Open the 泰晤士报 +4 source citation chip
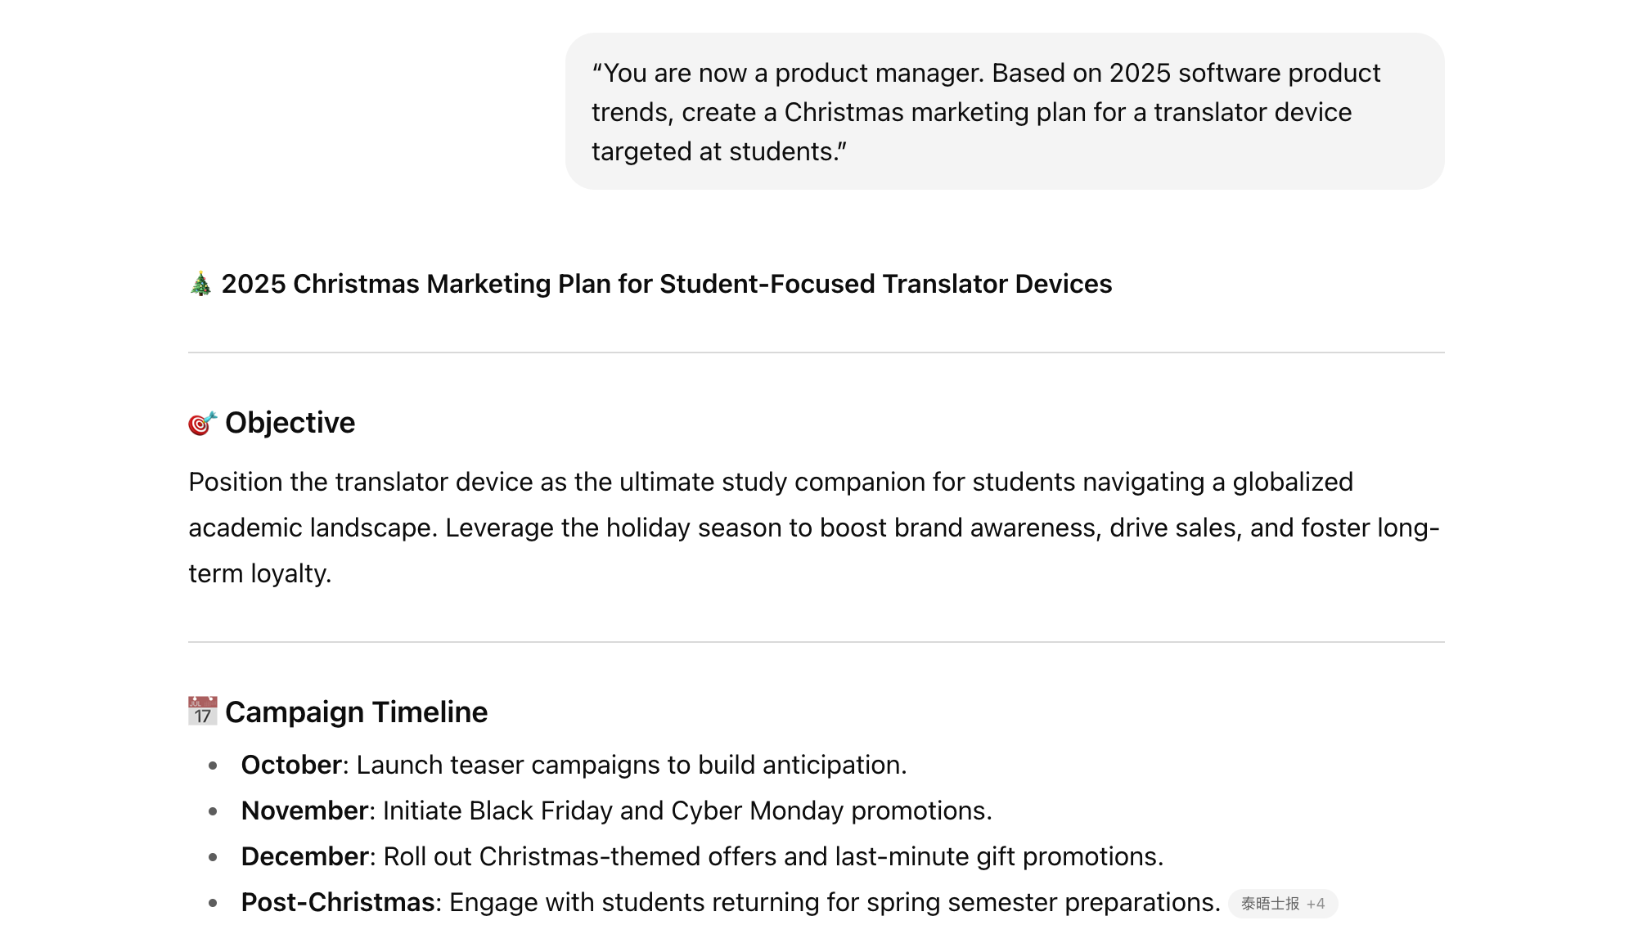This screenshot has height=952, width=1638. (x=1282, y=904)
